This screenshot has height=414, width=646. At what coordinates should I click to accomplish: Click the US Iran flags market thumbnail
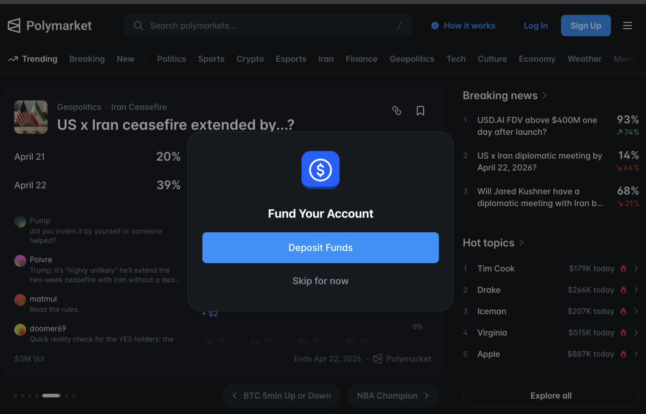[x=31, y=117]
